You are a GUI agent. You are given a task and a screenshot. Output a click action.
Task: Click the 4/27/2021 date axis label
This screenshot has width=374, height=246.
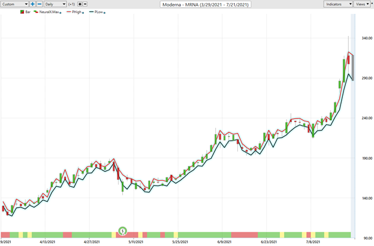pos(92,242)
